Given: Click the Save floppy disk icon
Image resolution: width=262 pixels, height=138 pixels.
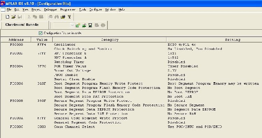Looking at the screenshot, I should tap(20, 17).
